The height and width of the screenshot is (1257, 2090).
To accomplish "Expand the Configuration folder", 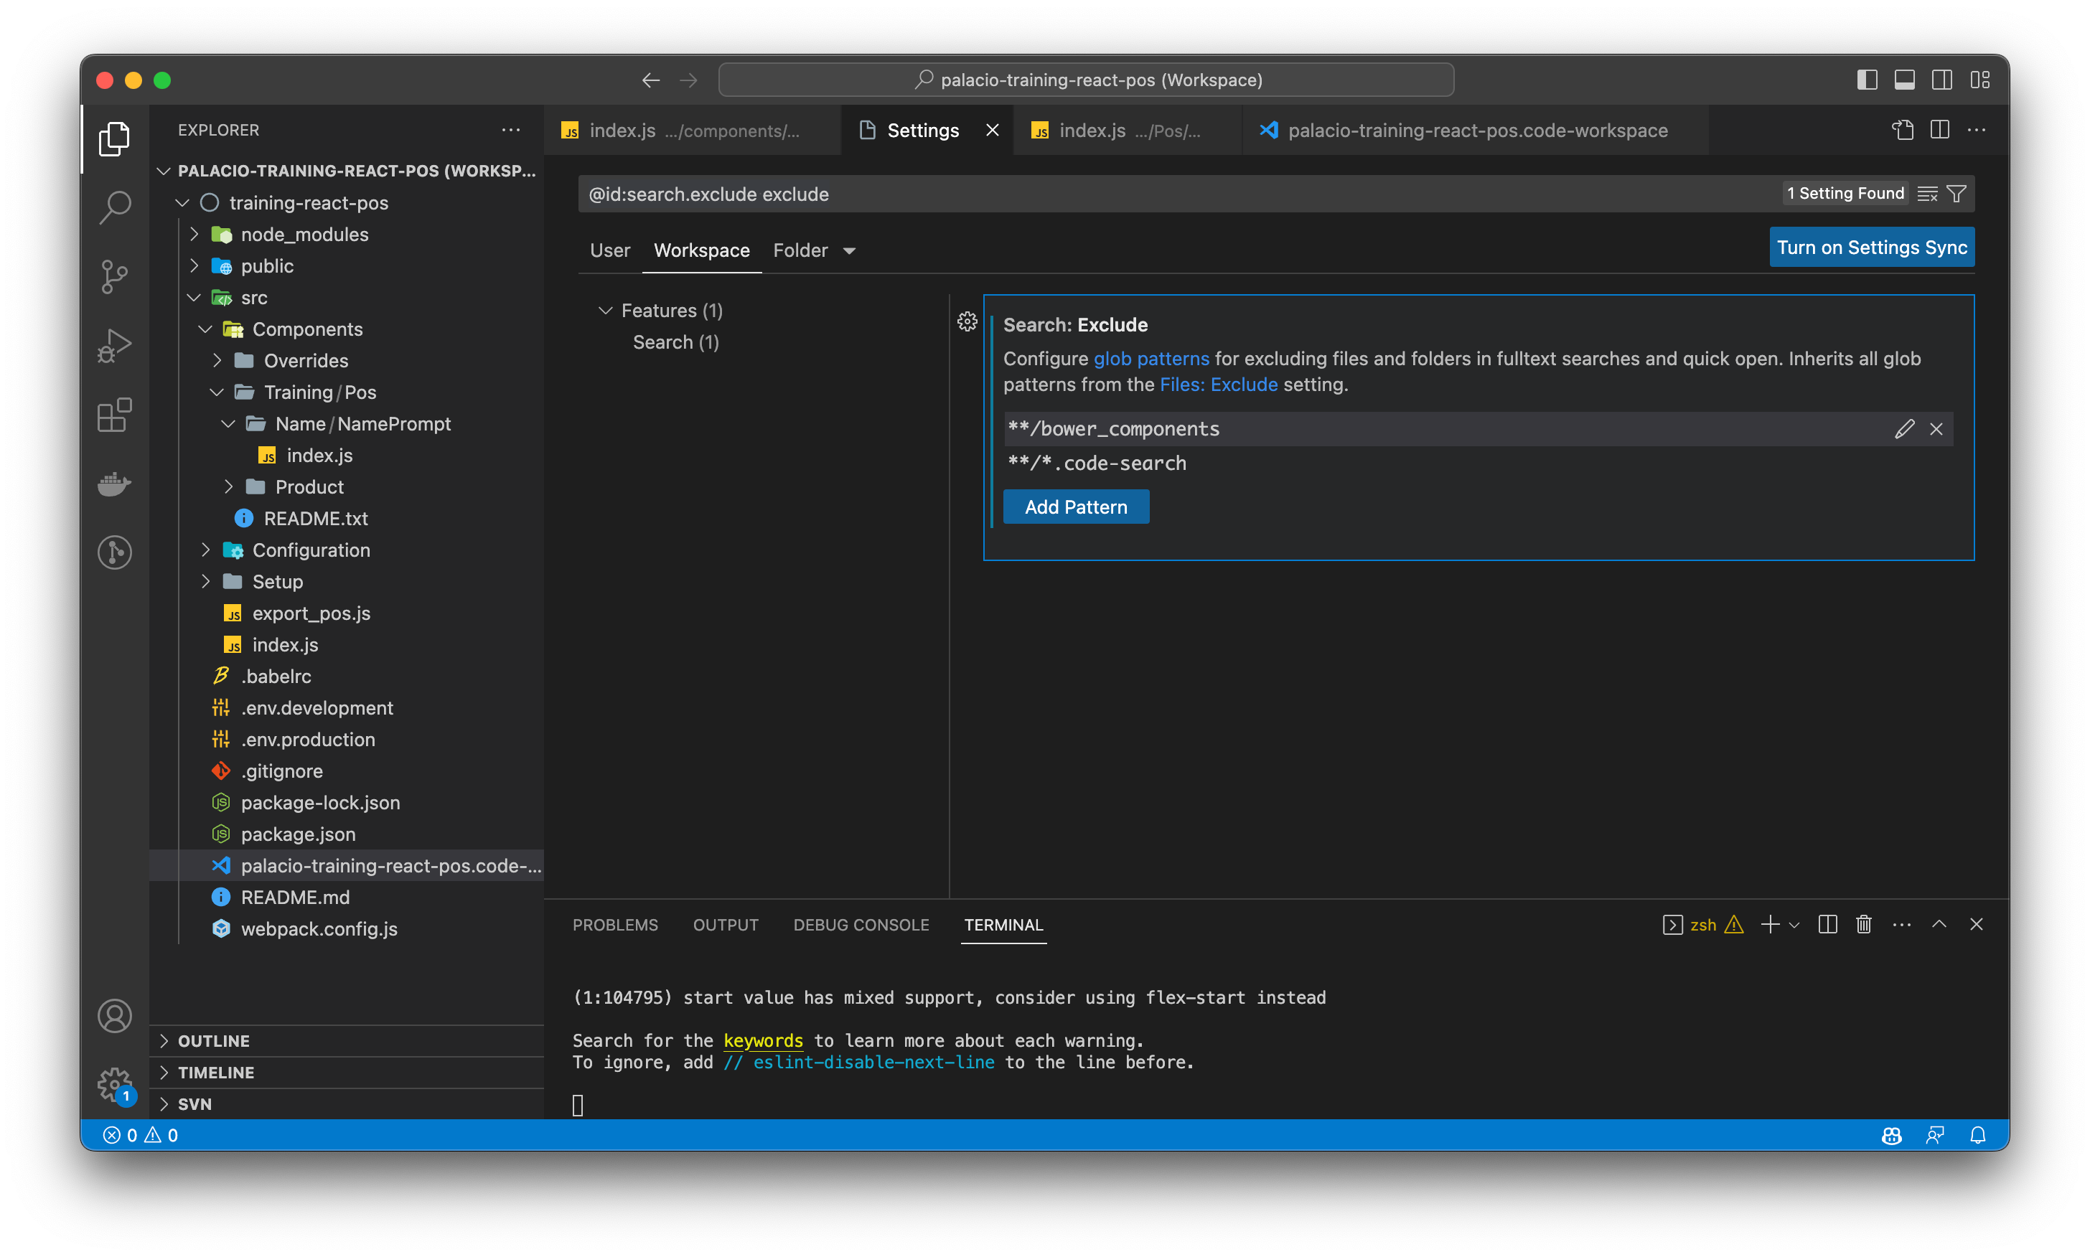I will click(x=205, y=550).
